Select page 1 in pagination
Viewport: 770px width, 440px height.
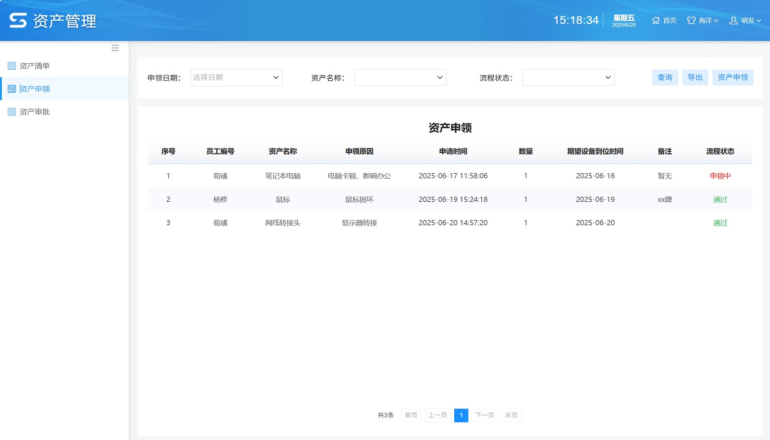(461, 415)
